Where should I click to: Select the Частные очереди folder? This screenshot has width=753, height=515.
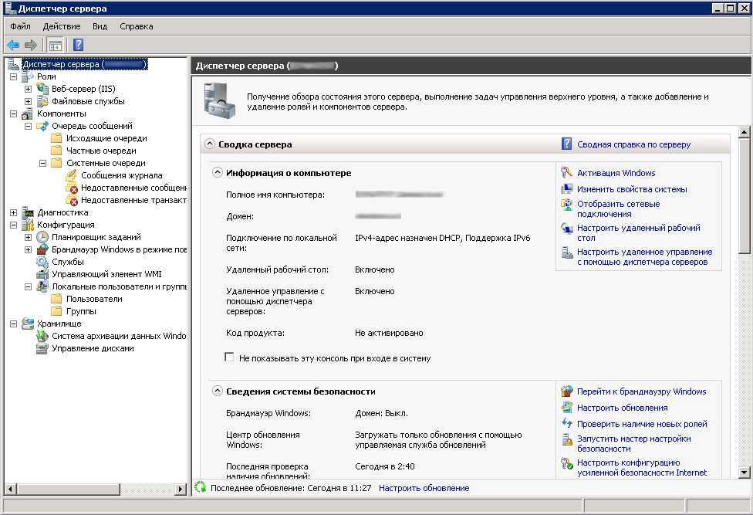point(100,151)
